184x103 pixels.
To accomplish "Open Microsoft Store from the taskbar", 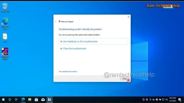I will 37,100.
